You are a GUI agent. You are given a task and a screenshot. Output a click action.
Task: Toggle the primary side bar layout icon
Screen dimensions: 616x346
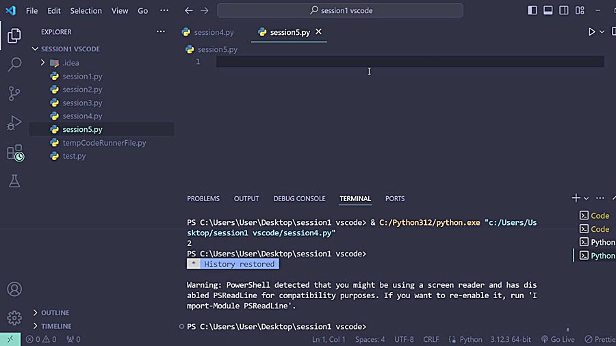click(532, 10)
